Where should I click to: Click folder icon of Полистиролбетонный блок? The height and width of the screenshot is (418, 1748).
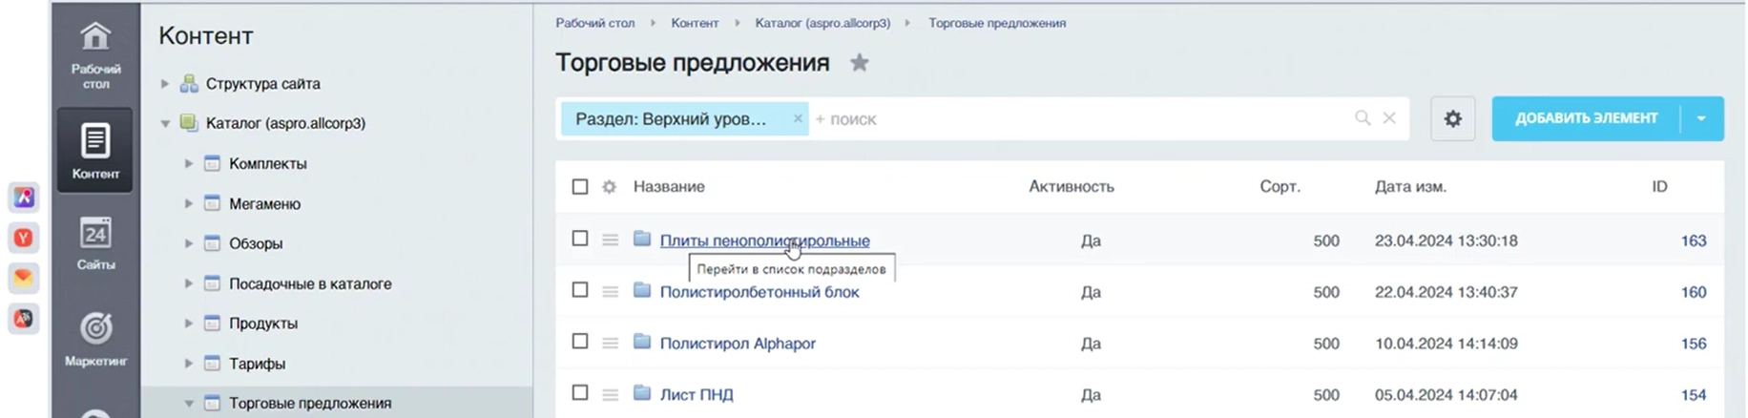(x=642, y=290)
